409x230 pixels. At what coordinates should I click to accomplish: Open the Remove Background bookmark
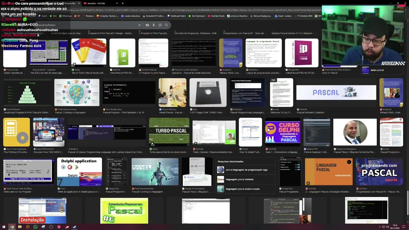(260, 16)
